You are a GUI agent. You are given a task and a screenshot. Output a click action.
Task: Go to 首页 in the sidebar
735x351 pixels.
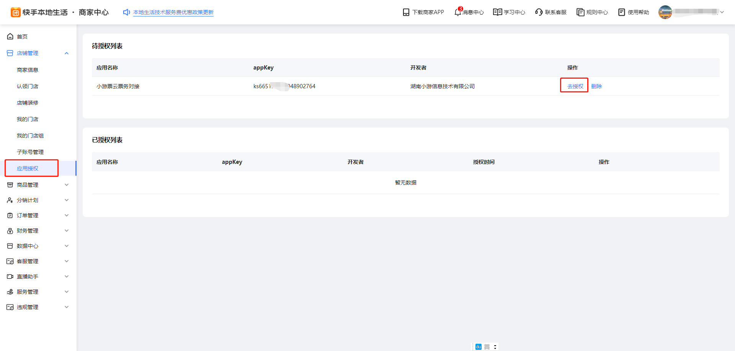[x=22, y=37]
